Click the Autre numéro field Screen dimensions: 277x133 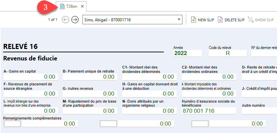[259, 111]
